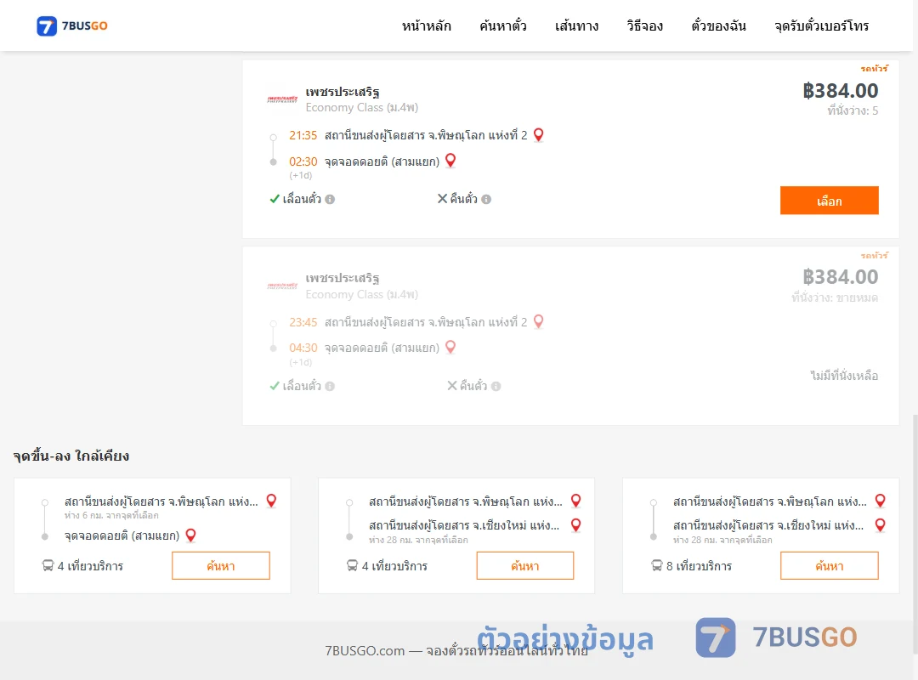Screen dimensions: 918x680
Task: Click bus icon on the 6 กม. nearby card
Action: coord(48,566)
